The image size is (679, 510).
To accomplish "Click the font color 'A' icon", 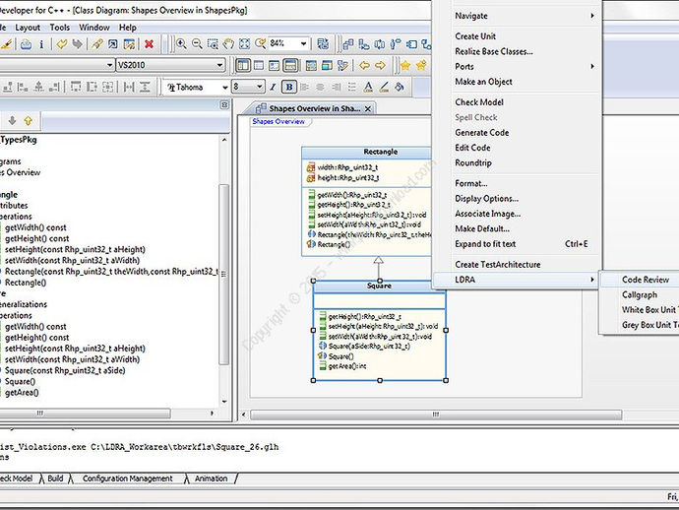I will point(368,87).
